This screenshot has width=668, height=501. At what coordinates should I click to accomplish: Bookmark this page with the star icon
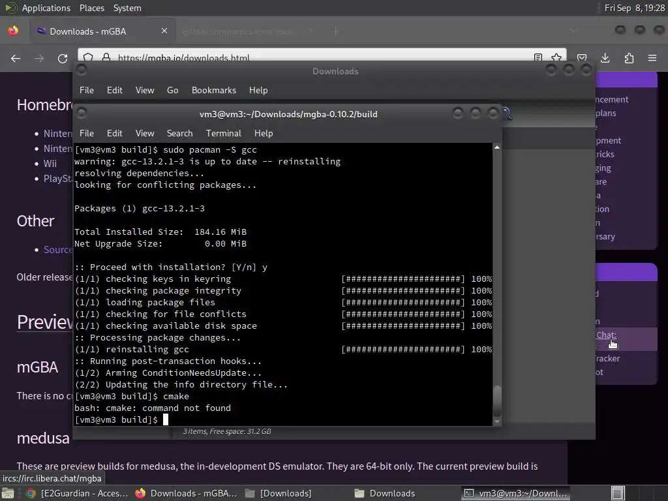[556, 57]
